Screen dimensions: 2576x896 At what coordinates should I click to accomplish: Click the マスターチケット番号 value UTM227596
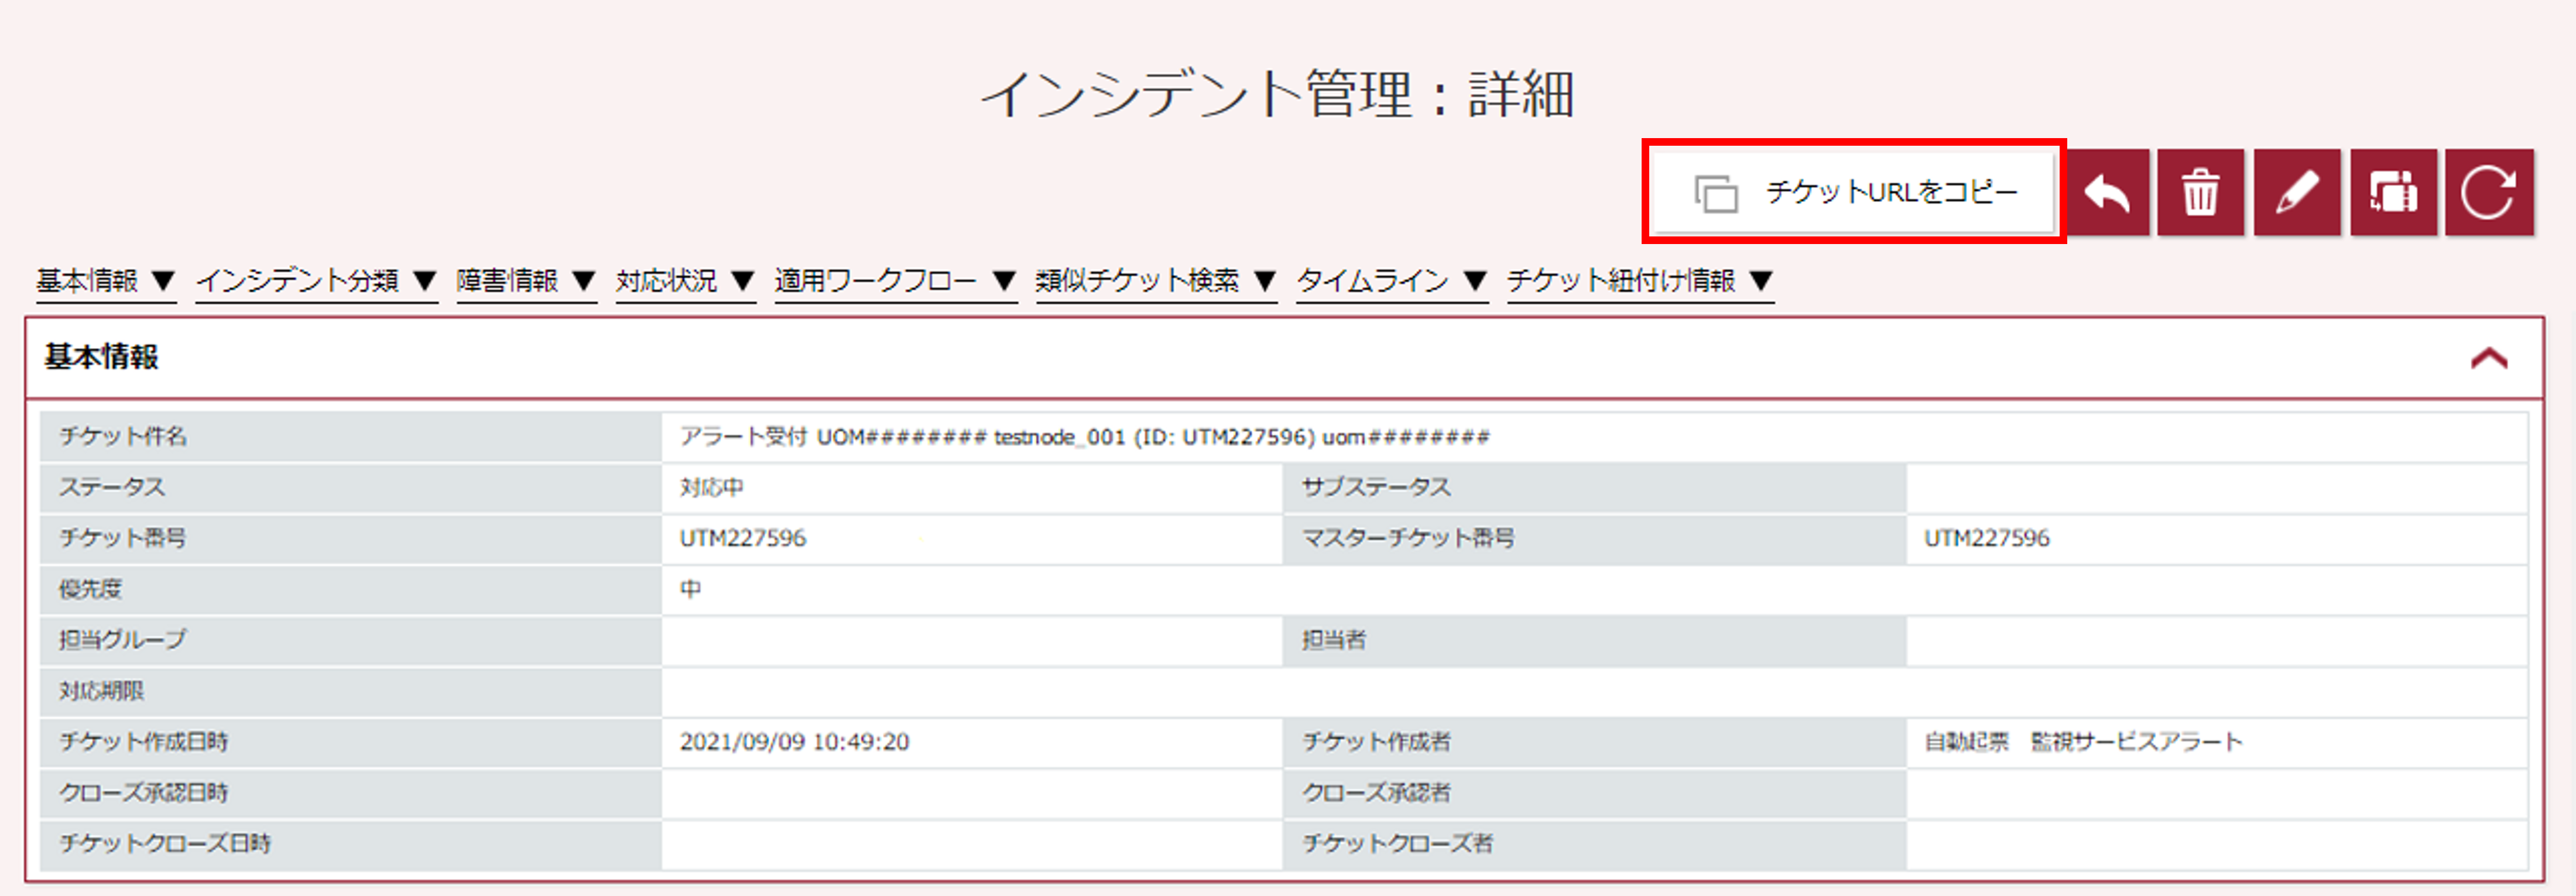pos(1987,539)
